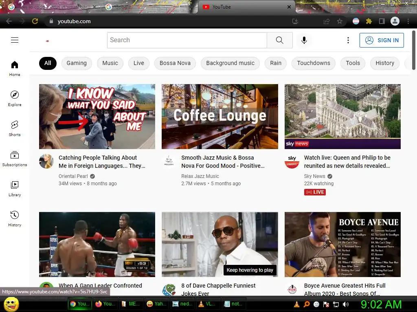The height and width of the screenshot is (312, 417).
Task: Click the Oriental Pearl channel avatar
Action: click(46, 161)
